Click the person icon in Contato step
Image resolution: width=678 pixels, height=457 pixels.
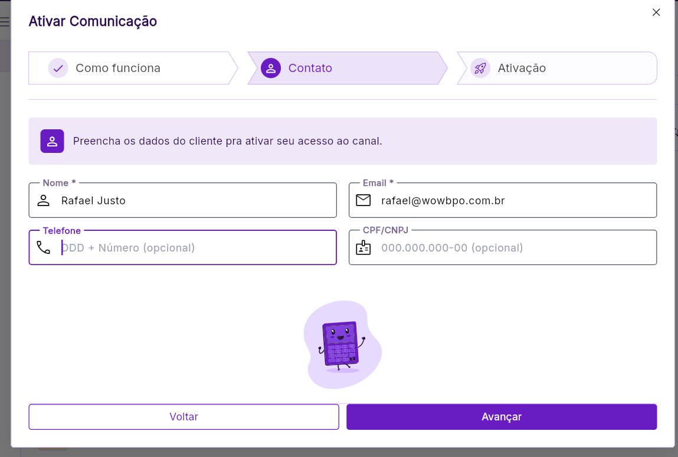pos(271,68)
